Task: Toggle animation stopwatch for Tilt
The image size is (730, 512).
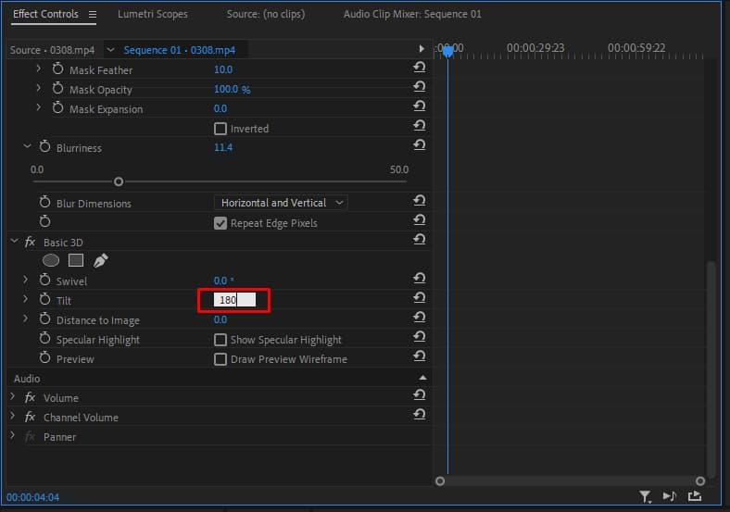Action: click(x=44, y=299)
